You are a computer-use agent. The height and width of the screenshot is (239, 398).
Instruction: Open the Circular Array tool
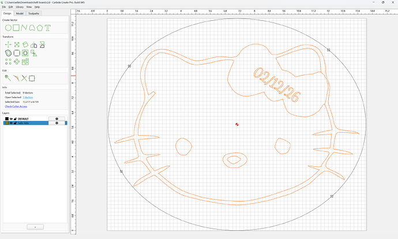(17, 61)
